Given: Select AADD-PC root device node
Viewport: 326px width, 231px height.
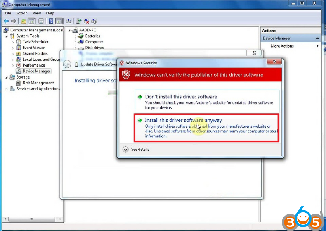Looking at the screenshot, I should click(87, 30).
